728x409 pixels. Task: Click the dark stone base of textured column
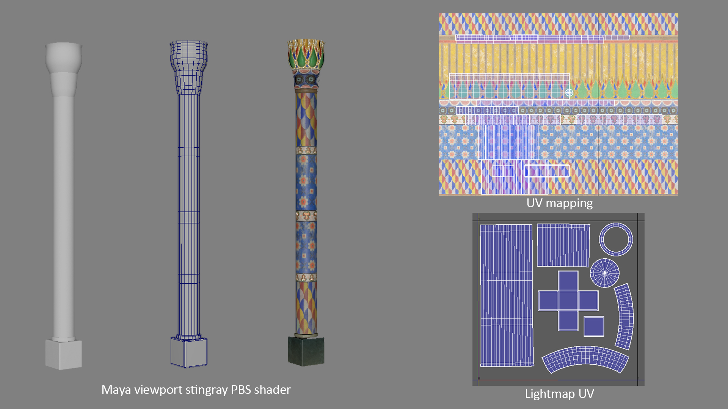(x=306, y=351)
